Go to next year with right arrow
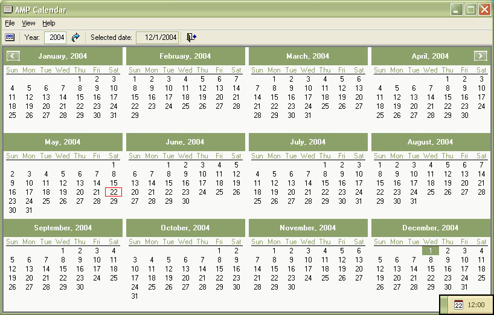494x315 pixels. pos(481,56)
